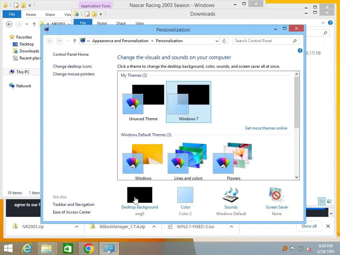Open Share tab in Nascar Racing window

pos(50,15)
